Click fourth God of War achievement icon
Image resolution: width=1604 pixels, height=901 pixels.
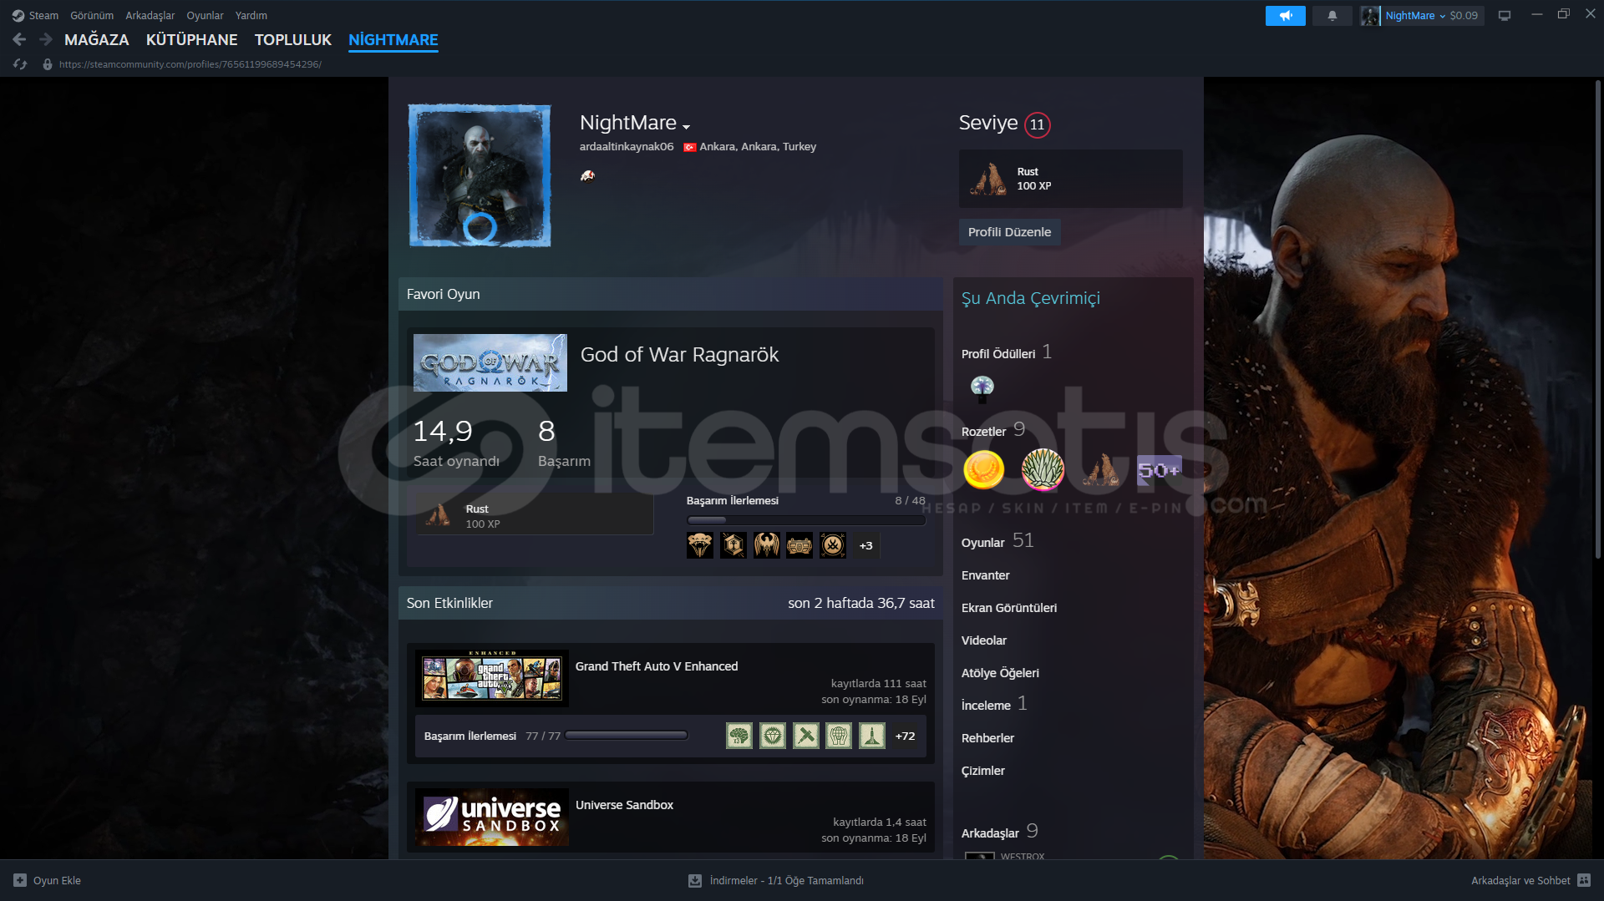click(x=799, y=545)
